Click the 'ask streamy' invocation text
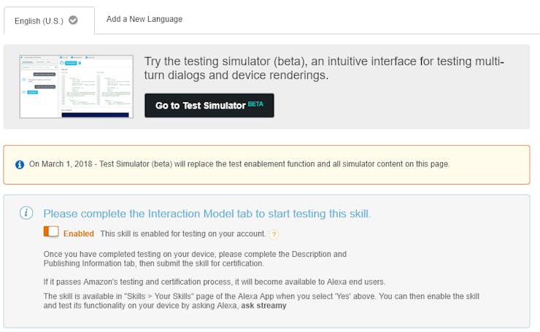This screenshot has width=540, height=332. click(x=264, y=306)
